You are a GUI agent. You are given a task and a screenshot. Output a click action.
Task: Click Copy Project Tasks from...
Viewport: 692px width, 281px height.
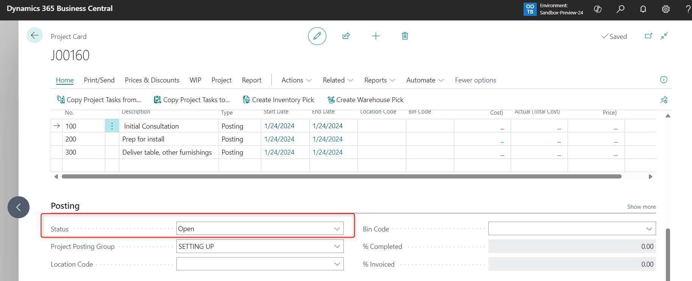[99, 100]
